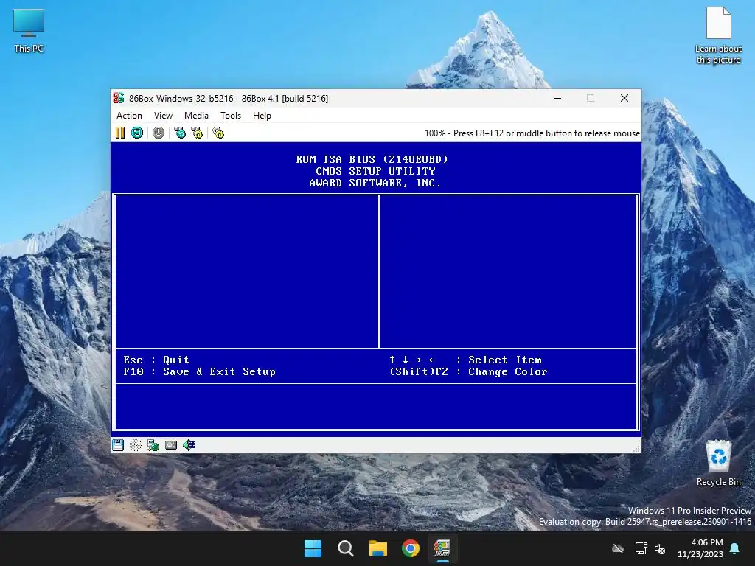755x566 pixels.
Task: Open the Windows Start menu
Action: coord(313,548)
